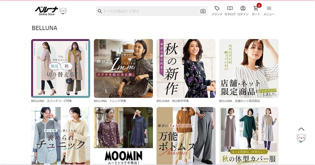Viewport: 315px width, 165px height.
Task: Open the MOOMIN collaboration banner
Action: (x=123, y=136)
